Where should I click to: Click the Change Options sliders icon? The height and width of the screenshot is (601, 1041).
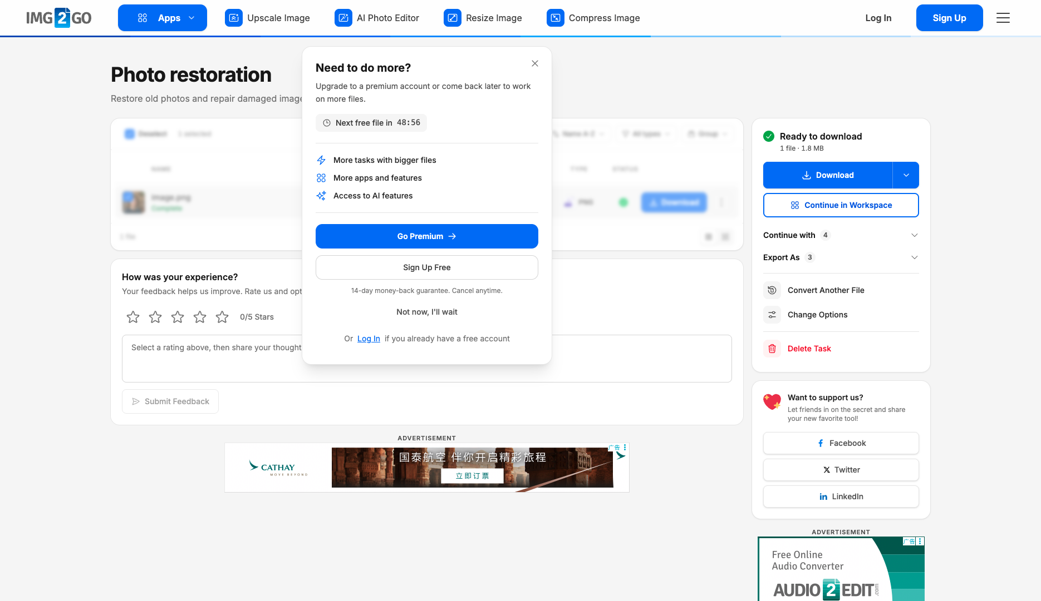pos(772,315)
